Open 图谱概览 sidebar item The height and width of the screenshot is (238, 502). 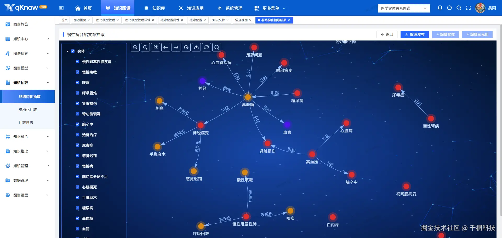coord(27,24)
